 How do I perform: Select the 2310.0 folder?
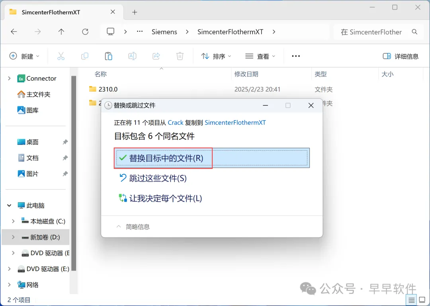tap(108, 89)
